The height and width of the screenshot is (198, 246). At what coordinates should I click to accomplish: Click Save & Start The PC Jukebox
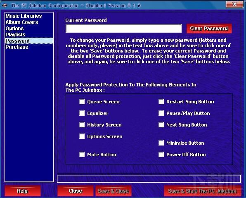point(202,191)
